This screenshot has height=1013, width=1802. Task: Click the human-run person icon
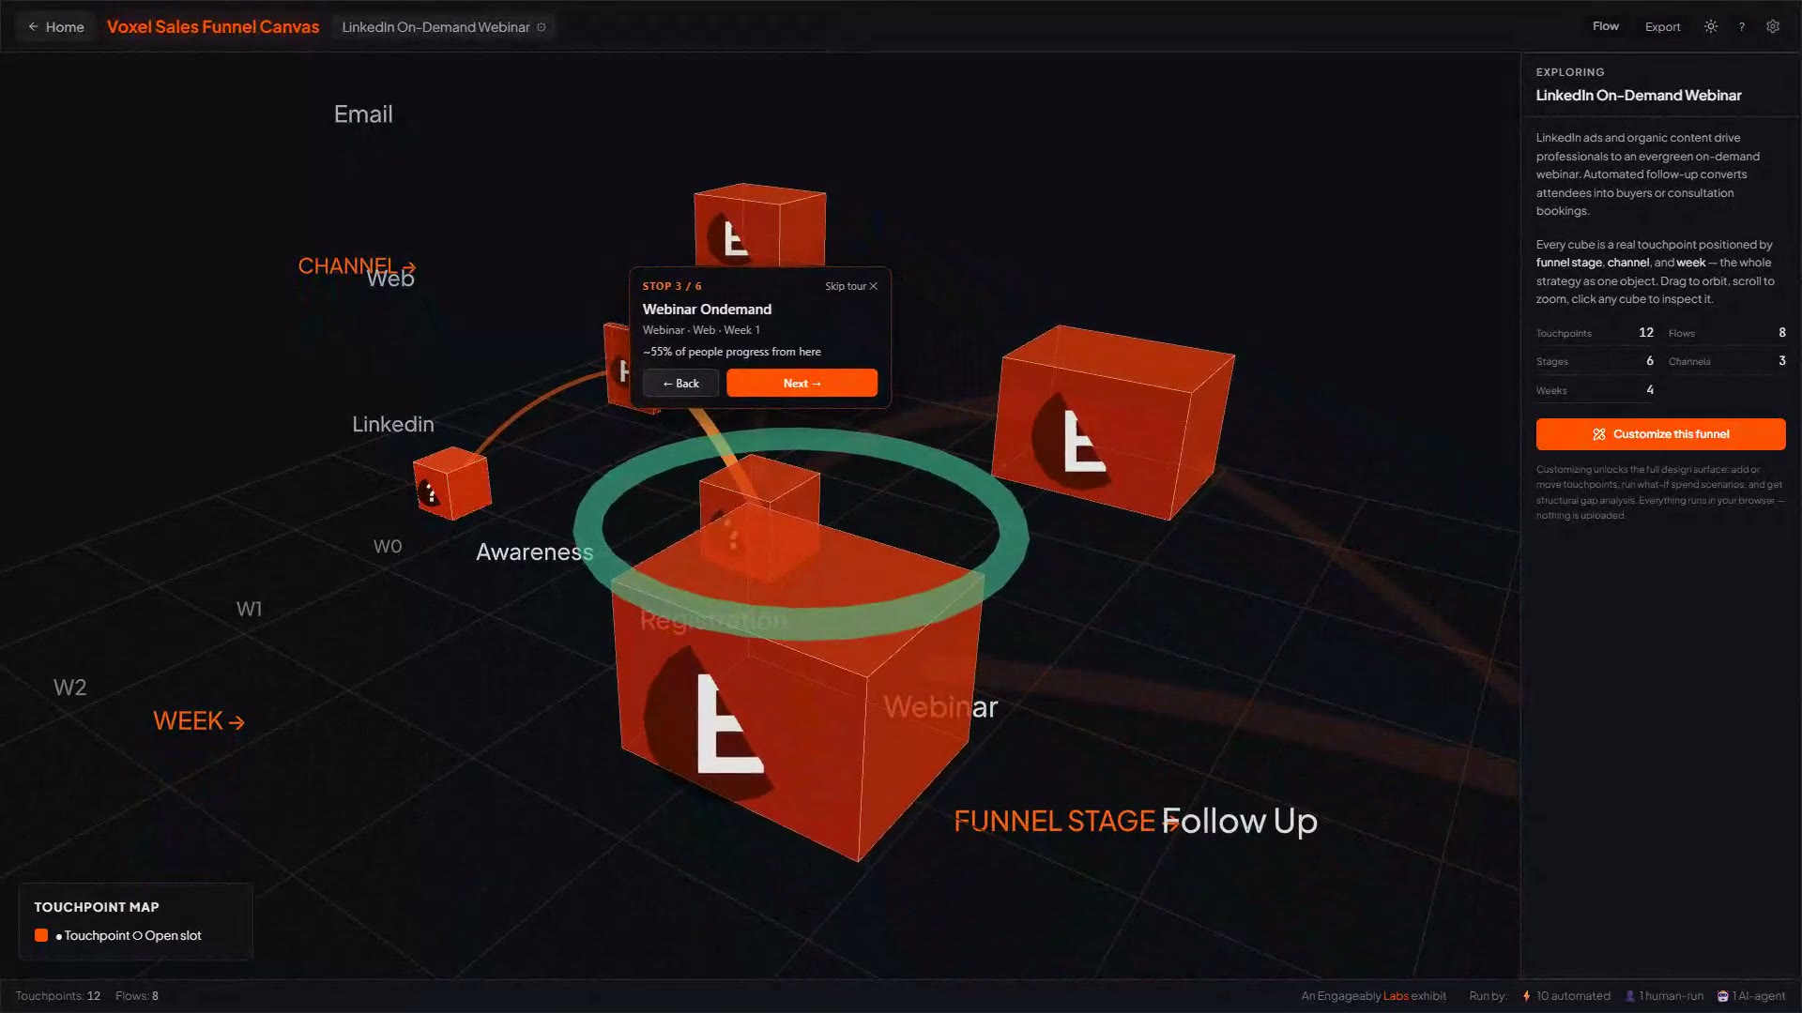tap(1630, 996)
